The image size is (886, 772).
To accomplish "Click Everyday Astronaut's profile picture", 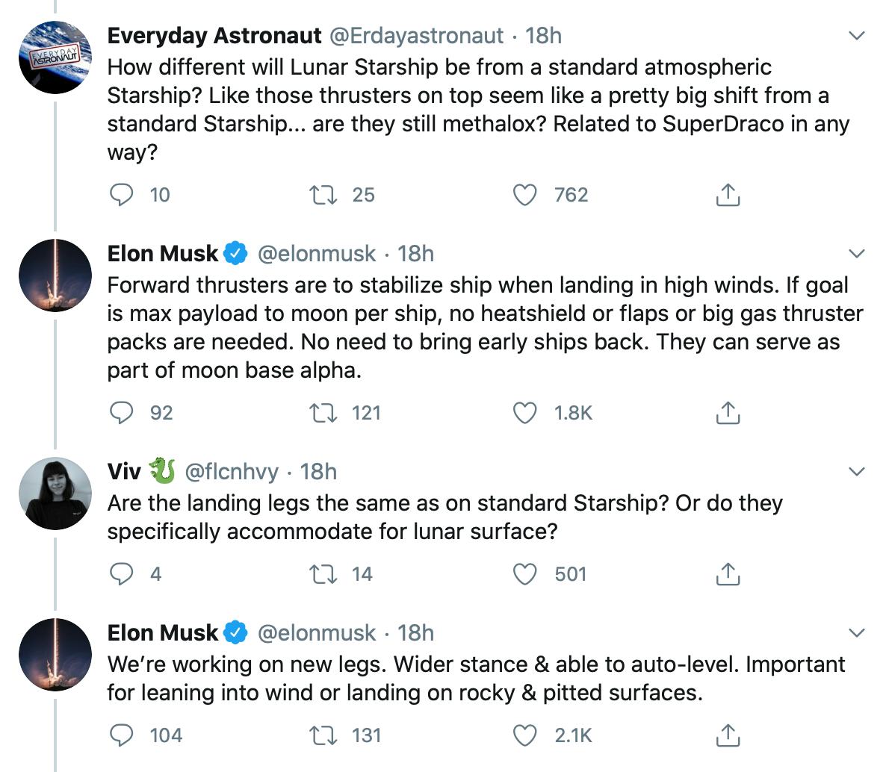I will pyautogui.click(x=55, y=57).
